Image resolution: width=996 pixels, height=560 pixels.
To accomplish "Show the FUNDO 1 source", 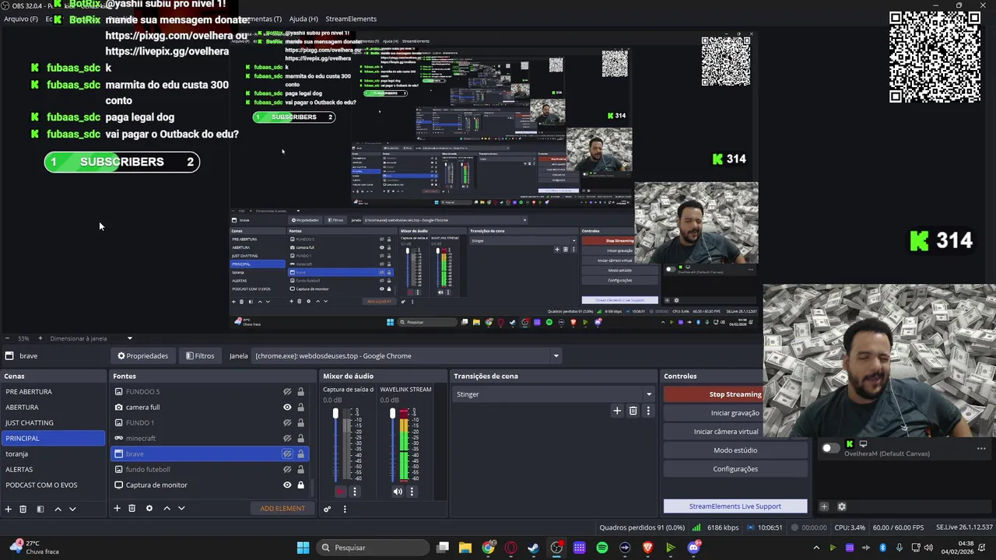I will 287,423.
